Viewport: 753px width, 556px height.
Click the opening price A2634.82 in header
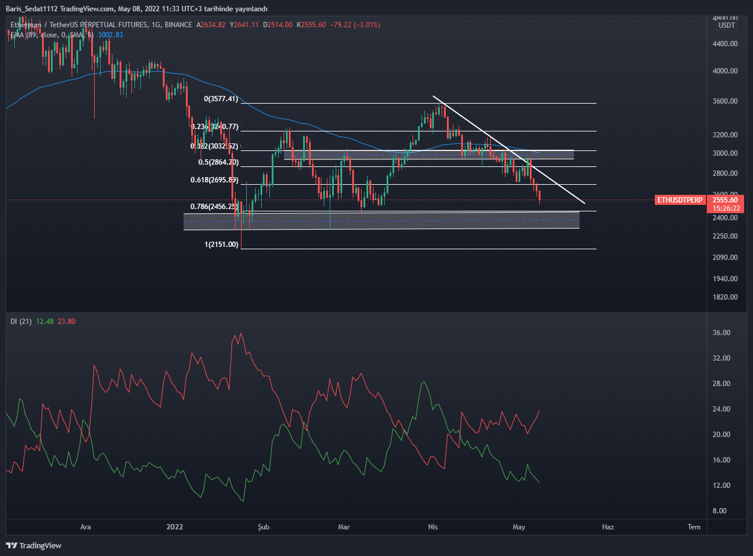(x=212, y=25)
